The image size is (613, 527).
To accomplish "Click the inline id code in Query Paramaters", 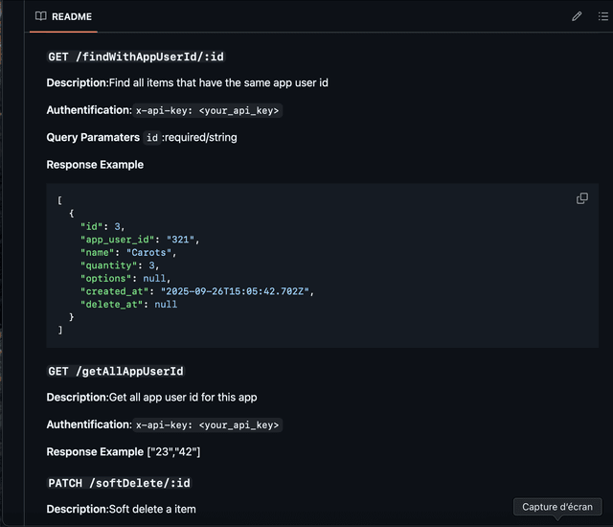I will (151, 138).
